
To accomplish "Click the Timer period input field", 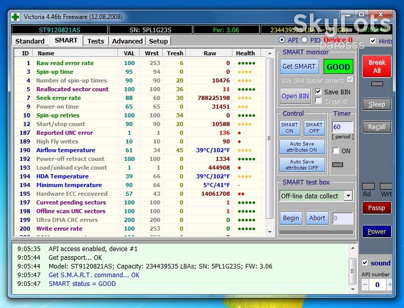I will [343, 127].
